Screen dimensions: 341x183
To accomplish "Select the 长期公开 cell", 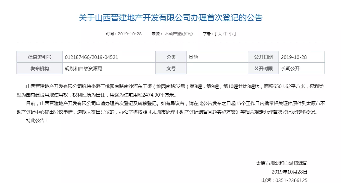I will click(302, 68).
